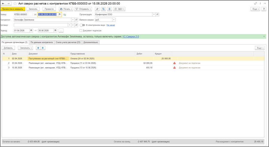269x147 pixels.
Task: Click the Дебет column header
Action: pos(144,54)
